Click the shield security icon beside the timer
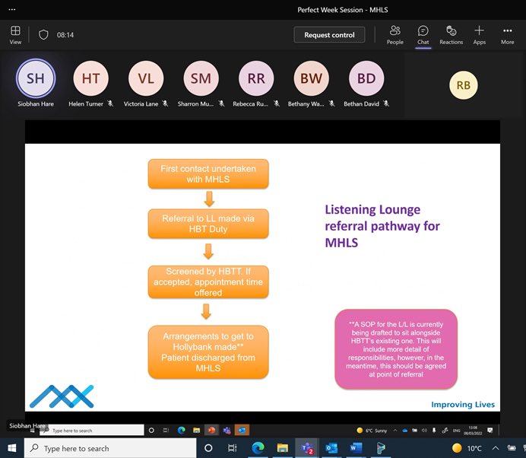 43,34
